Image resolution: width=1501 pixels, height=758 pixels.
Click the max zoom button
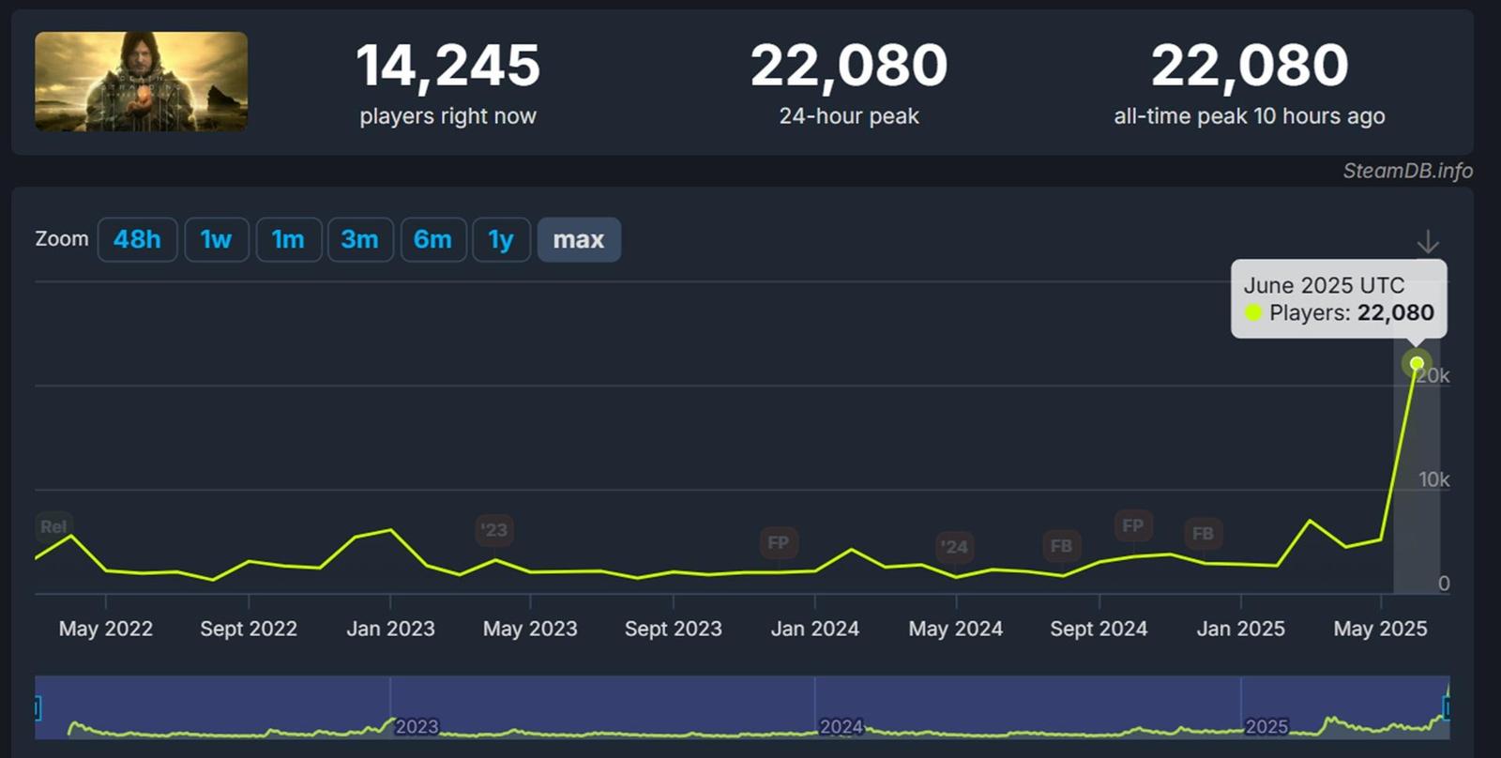(578, 240)
